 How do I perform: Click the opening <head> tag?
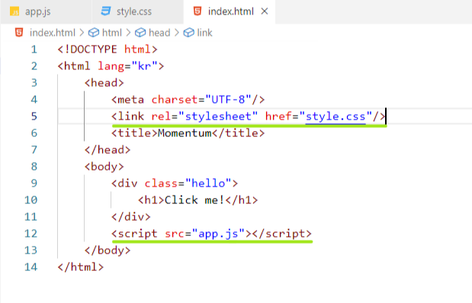(x=104, y=83)
